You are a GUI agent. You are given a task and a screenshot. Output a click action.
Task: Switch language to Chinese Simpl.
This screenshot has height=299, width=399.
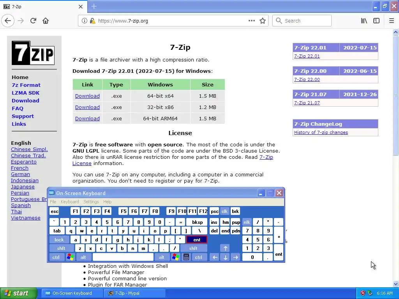29,149
